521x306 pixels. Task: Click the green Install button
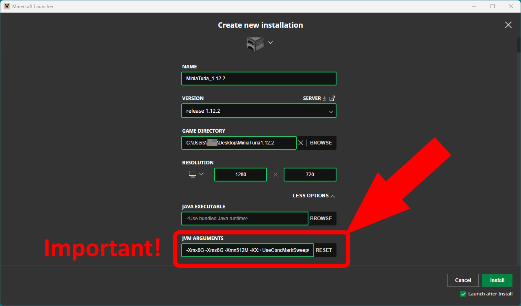click(497, 280)
